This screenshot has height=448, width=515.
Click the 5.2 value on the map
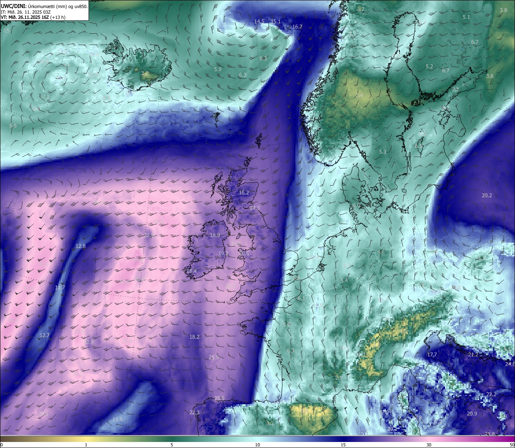[x=429, y=66]
